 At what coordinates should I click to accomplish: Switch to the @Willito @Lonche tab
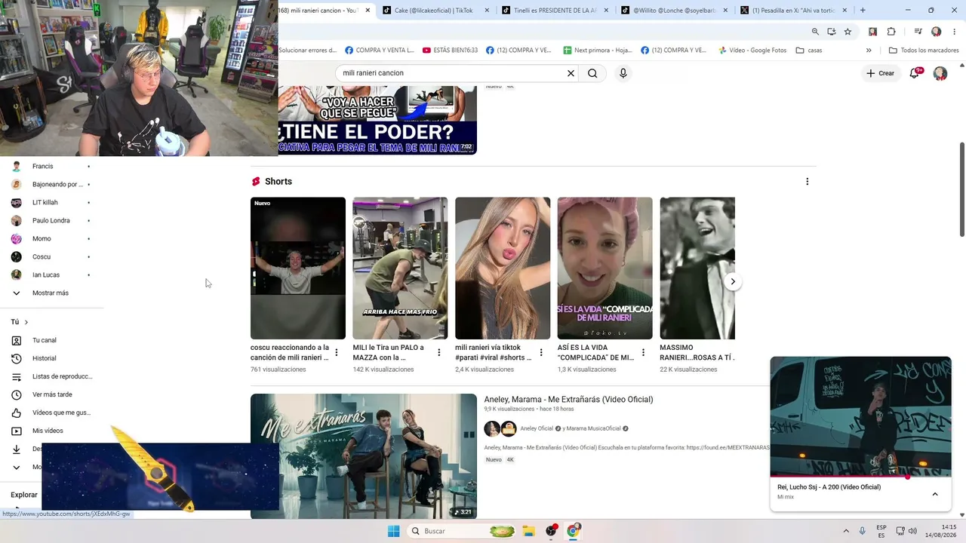point(672,11)
